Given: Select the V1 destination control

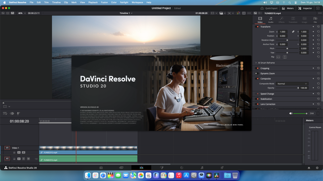Looking at the screenshot, I should tap(7, 148).
